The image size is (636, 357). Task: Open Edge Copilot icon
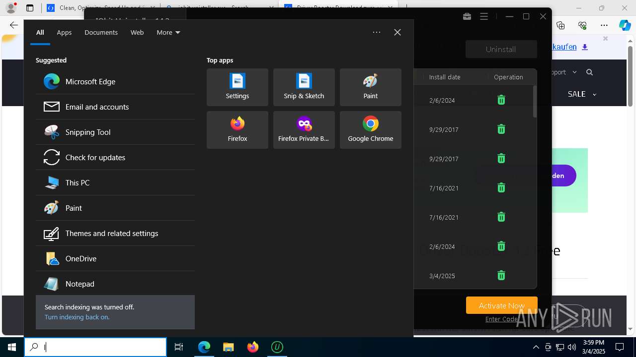pos(625,25)
